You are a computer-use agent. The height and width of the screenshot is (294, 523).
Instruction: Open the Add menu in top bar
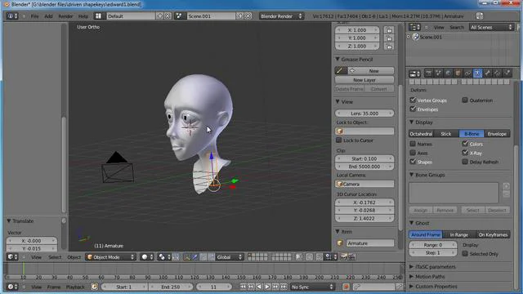pos(48,16)
